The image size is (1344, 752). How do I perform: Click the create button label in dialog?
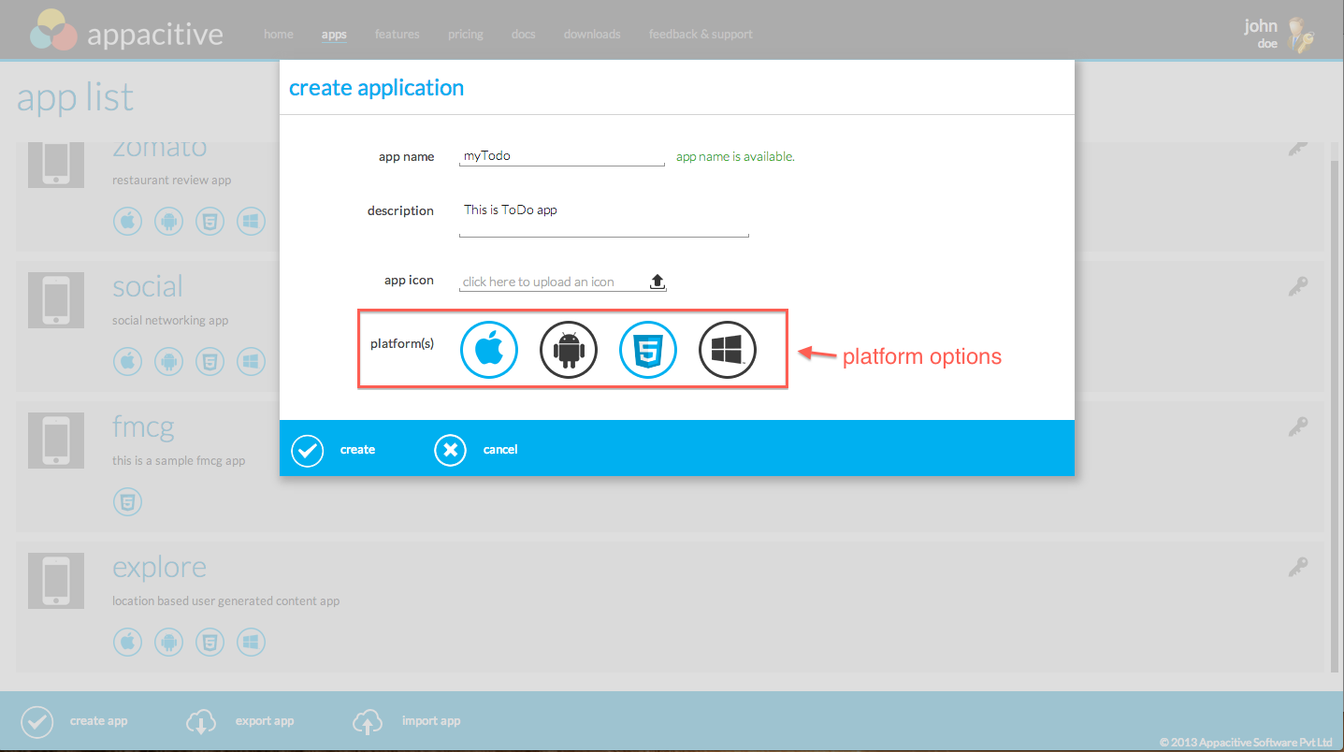point(357,450)
